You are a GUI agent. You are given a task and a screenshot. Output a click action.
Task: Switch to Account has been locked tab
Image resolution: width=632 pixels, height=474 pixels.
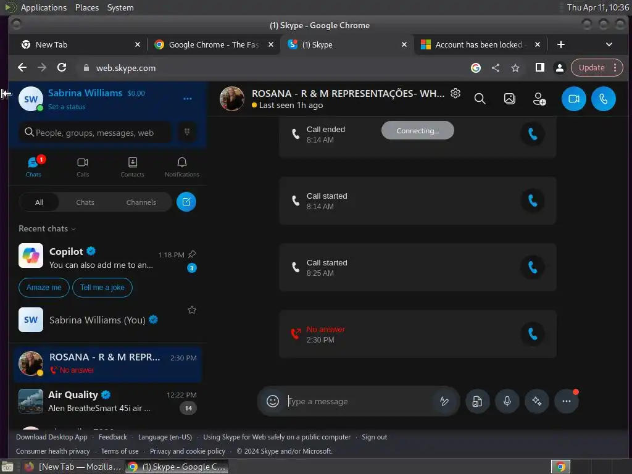(x=480, y=44)
